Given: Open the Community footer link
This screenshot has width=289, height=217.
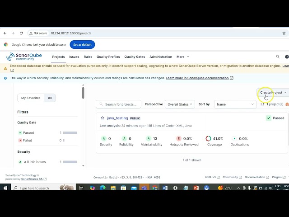Looking at the screenshot, I should pyautogui.click(x=232, y=177).
